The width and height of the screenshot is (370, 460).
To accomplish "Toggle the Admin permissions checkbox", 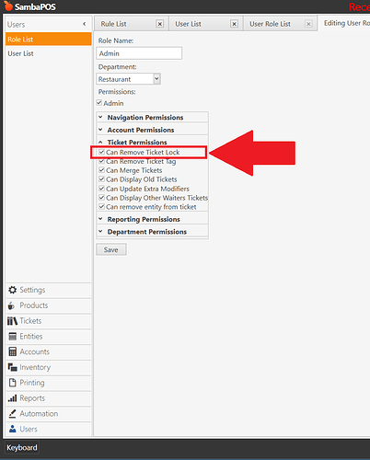I will pyautogui.click(x=99, y=103).
